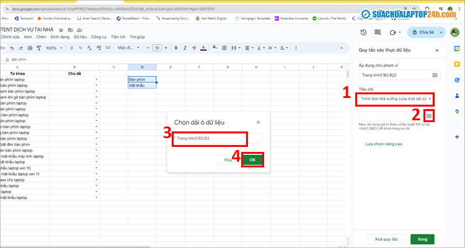This screenshot has height=248, width=465.
Task: Redo the last action in toolbar
Action: tap(20, 48)
